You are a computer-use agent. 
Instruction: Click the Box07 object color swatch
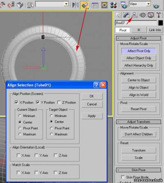pyautogui.click(x=160, y=23)
